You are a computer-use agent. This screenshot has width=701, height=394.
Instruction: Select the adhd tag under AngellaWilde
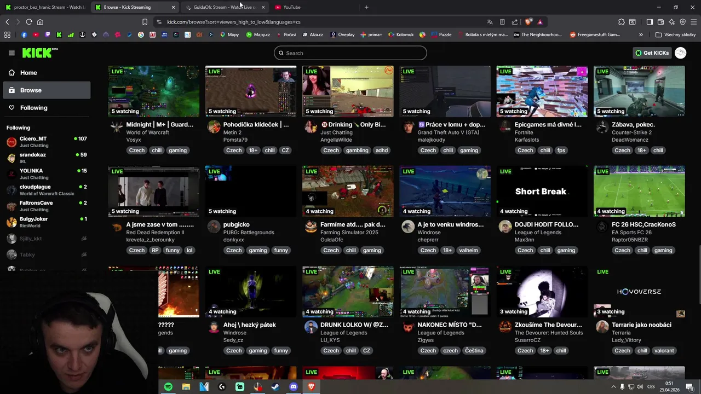coord(382,150)
